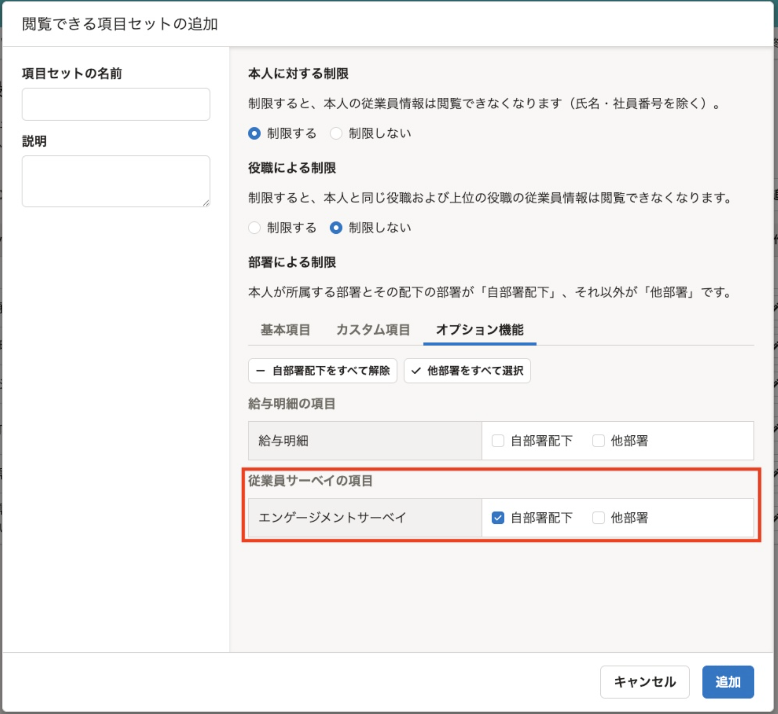
Task: Click the 項目セットの名前 input field
Action: [x=116, y=104]
